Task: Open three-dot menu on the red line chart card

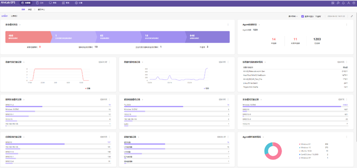Action: pyautogui.click(x=110, y=62)
